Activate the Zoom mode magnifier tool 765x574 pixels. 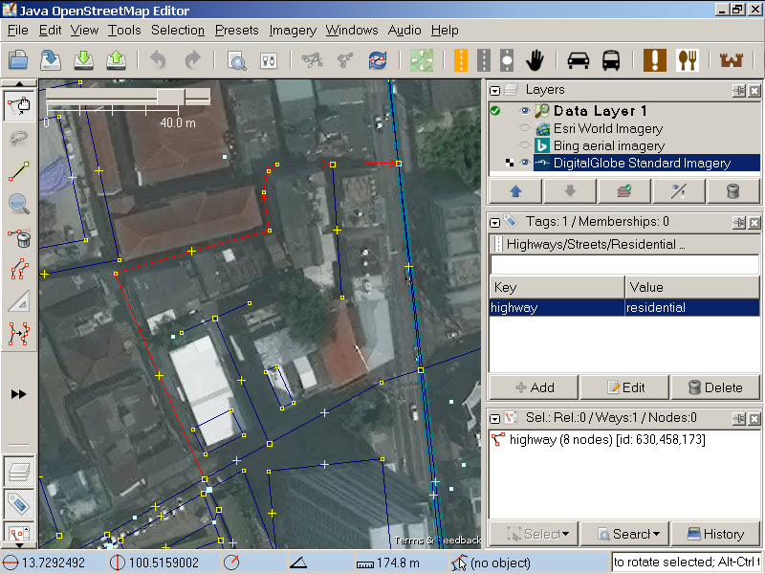(18, 203)
